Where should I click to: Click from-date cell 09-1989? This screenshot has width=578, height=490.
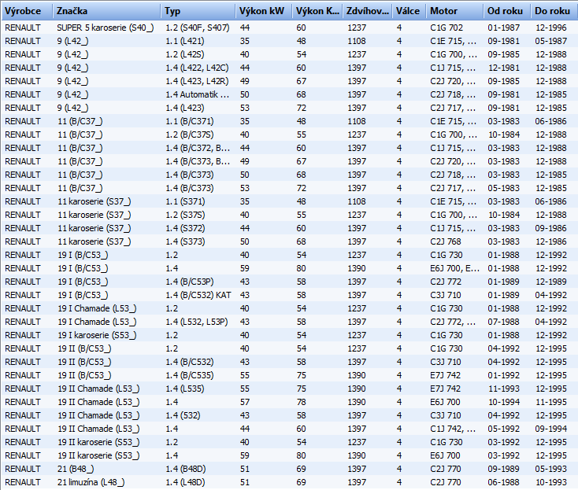503,469
